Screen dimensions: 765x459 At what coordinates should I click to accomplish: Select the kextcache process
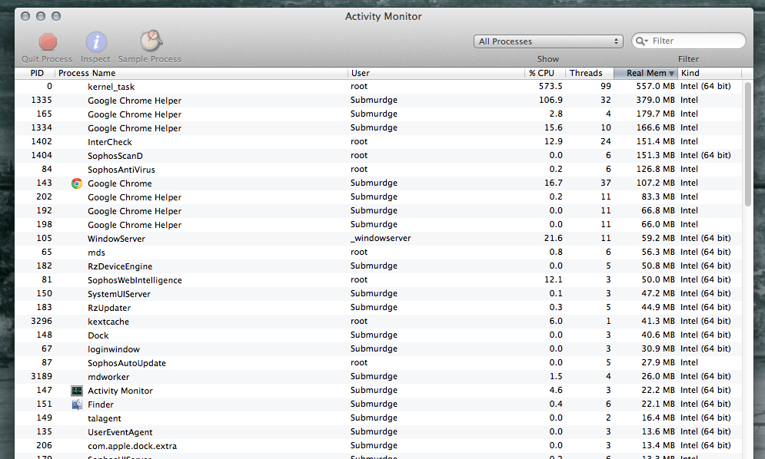tap(378, 321)
